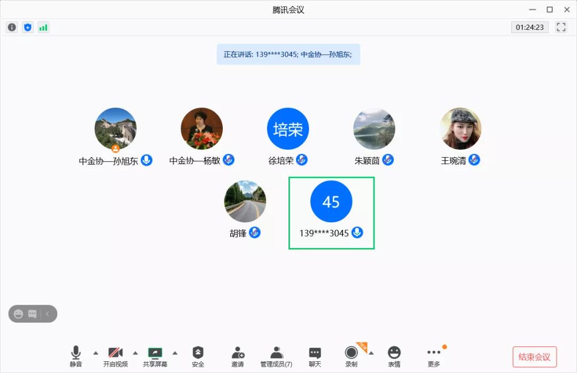Open the 表情 emoji reactions
Screen dimensions: 577x373
[x=394, y=356]
